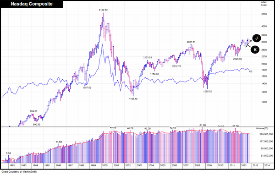275x175 pixels.
Task: Select the 2298.89 low label
Action: point(237,59)
